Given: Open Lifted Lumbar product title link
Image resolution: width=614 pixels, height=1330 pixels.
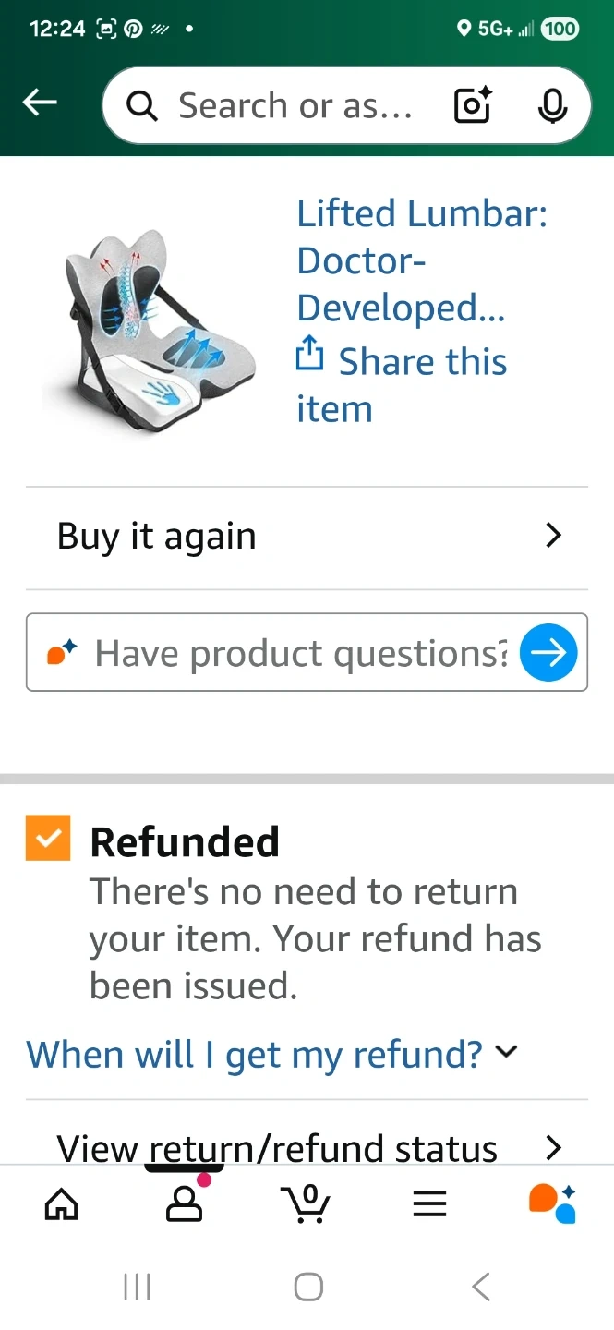Looking at the screenshot, I should (421, 260).
